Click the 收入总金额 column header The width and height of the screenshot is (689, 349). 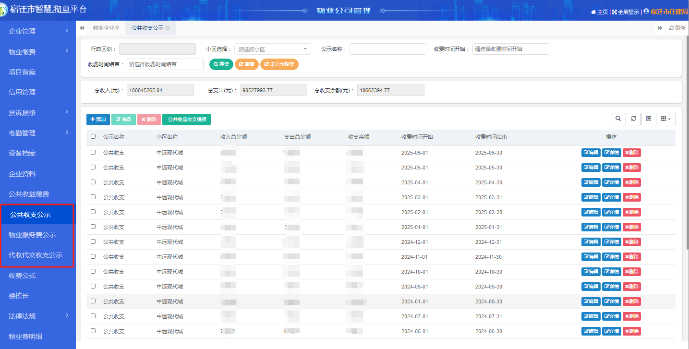point(233,137)
